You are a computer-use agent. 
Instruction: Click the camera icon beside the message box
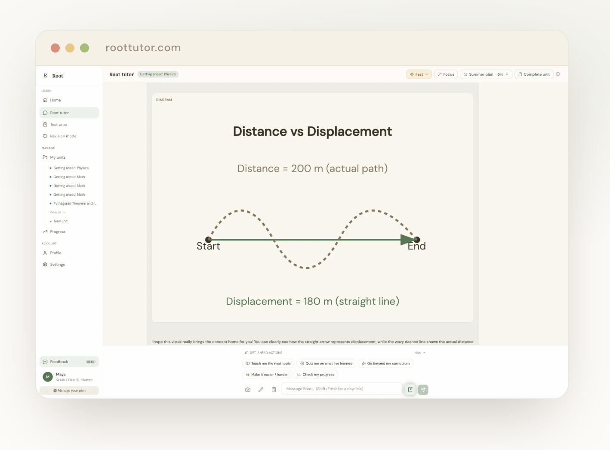coord(248,390)
